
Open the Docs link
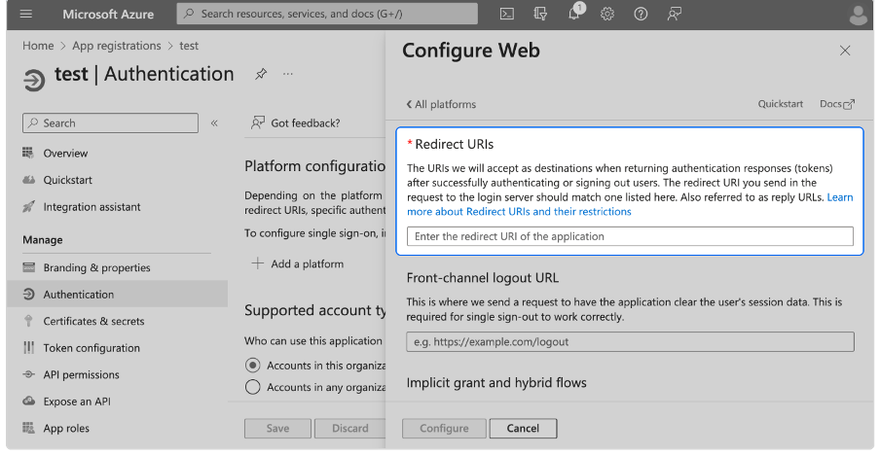click(836, 104)
